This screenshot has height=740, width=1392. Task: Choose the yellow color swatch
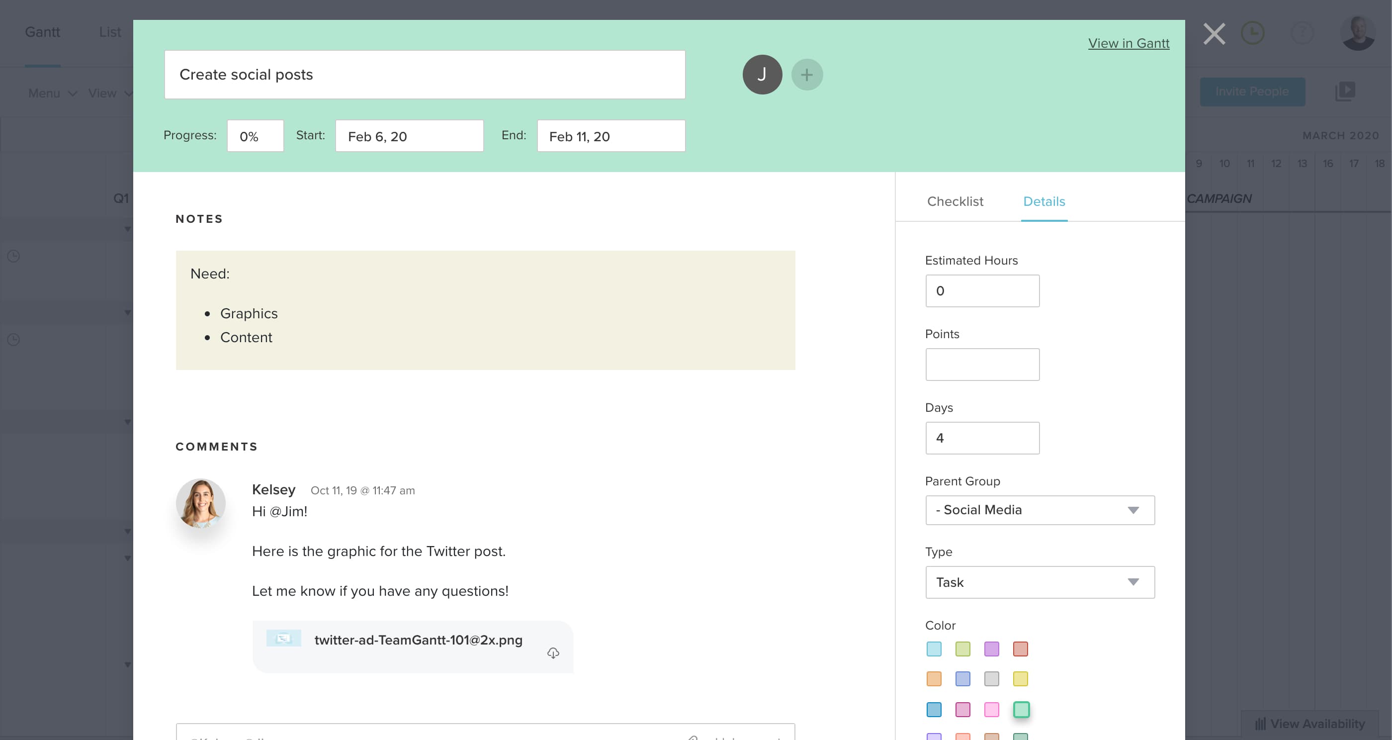[1020, 679]
